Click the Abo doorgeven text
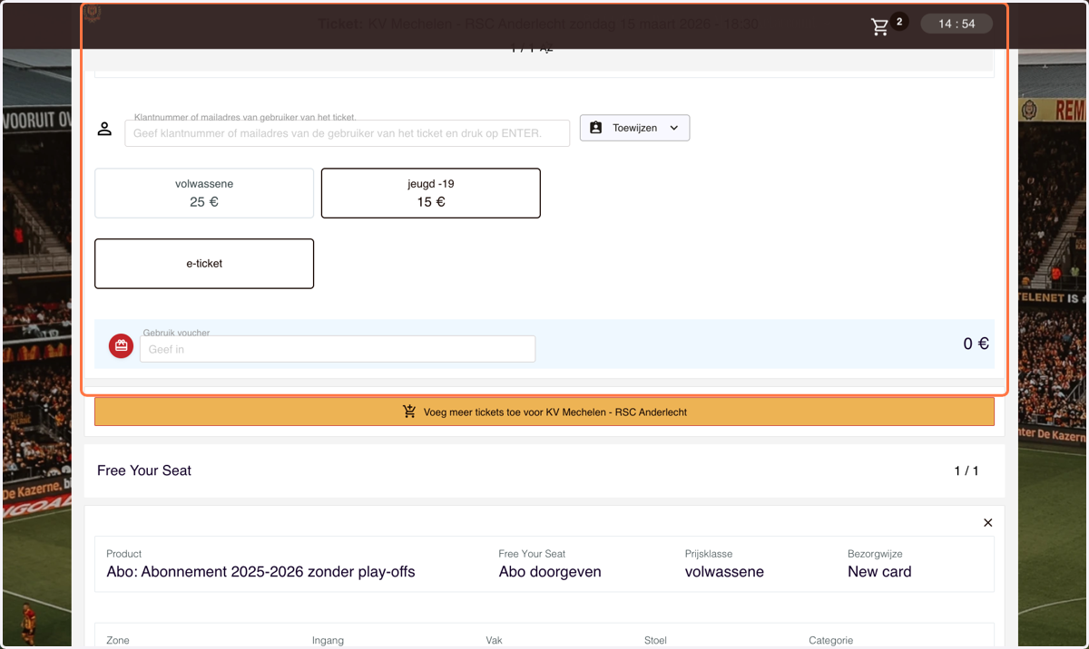The width and height of the screenshot is (1089, 649). pos(550,572)
